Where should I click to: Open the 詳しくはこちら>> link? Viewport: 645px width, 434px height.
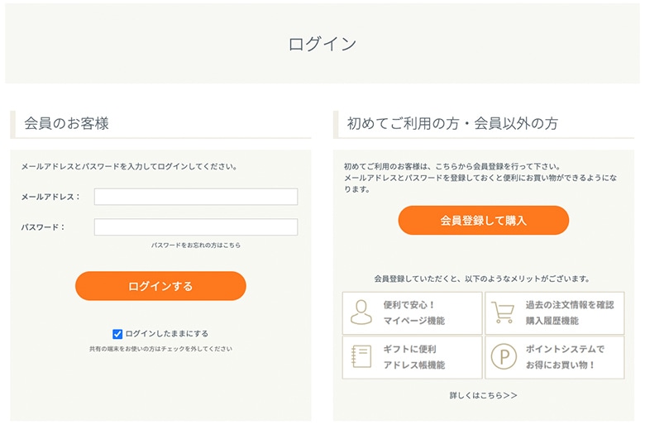pos(484,395)
